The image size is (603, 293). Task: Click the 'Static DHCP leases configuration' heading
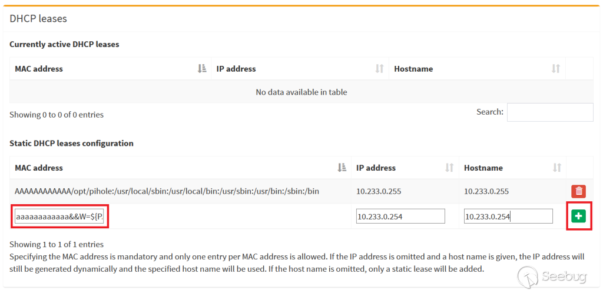71,143
